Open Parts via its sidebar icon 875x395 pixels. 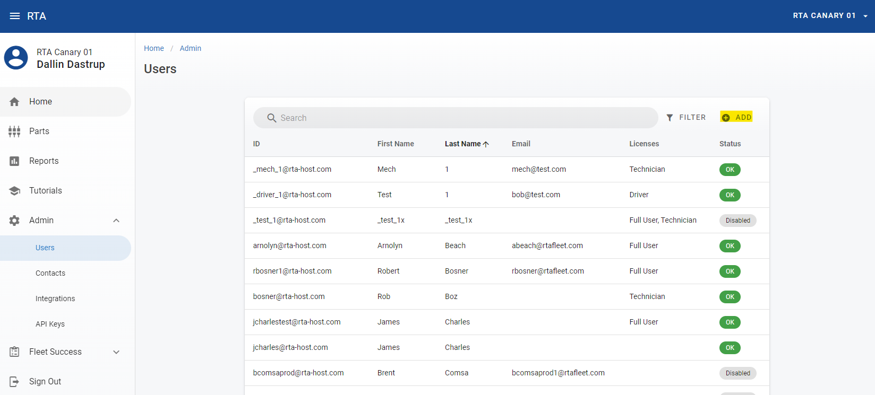(14, 131)
